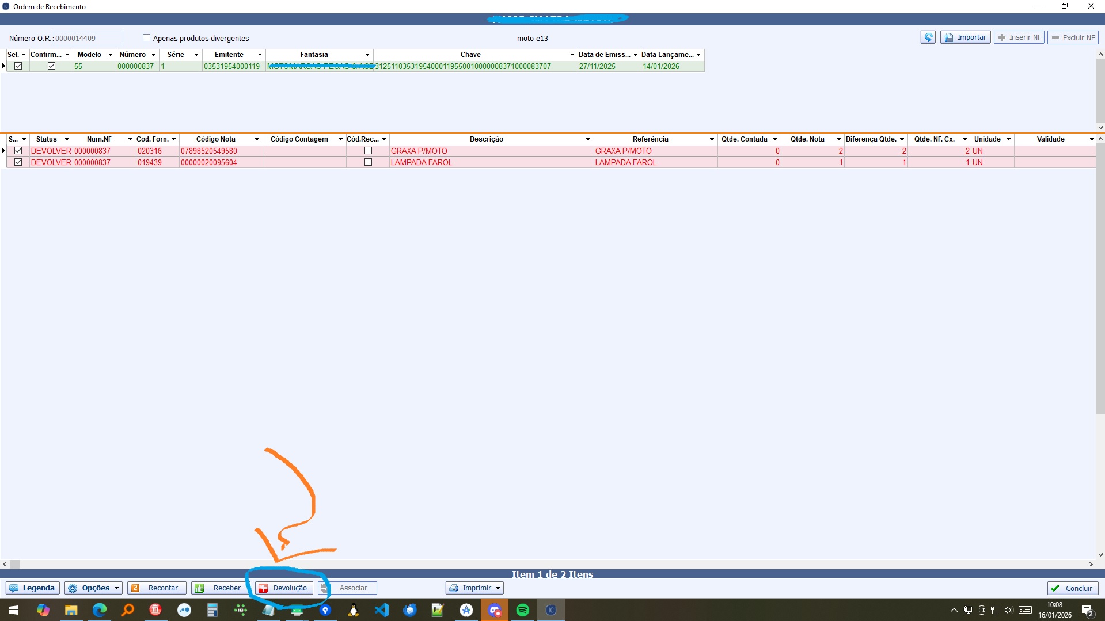Open the Legenda speech-bubble button
1105x621 pixels.
[33, 588]
